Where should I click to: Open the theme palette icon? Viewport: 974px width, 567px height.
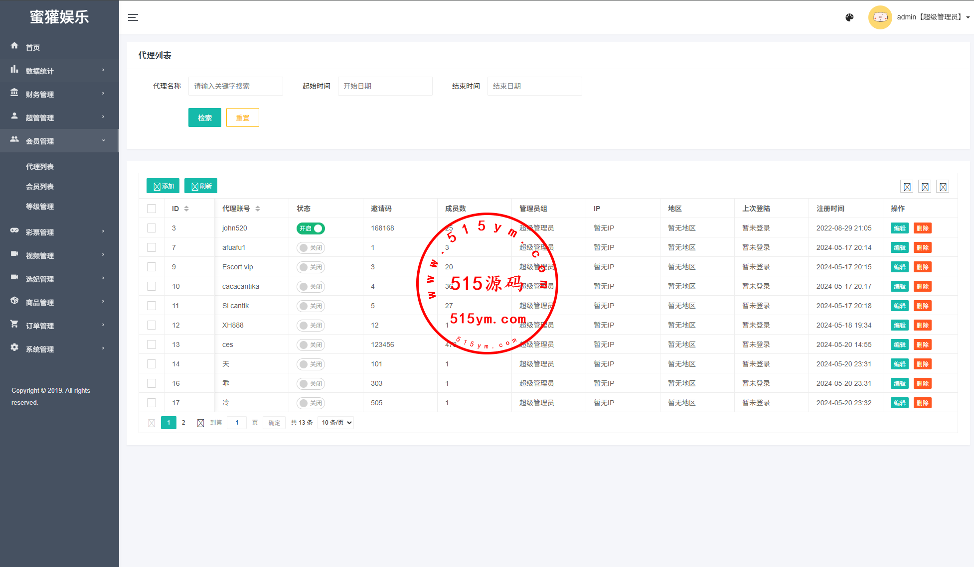coord(849,17)
